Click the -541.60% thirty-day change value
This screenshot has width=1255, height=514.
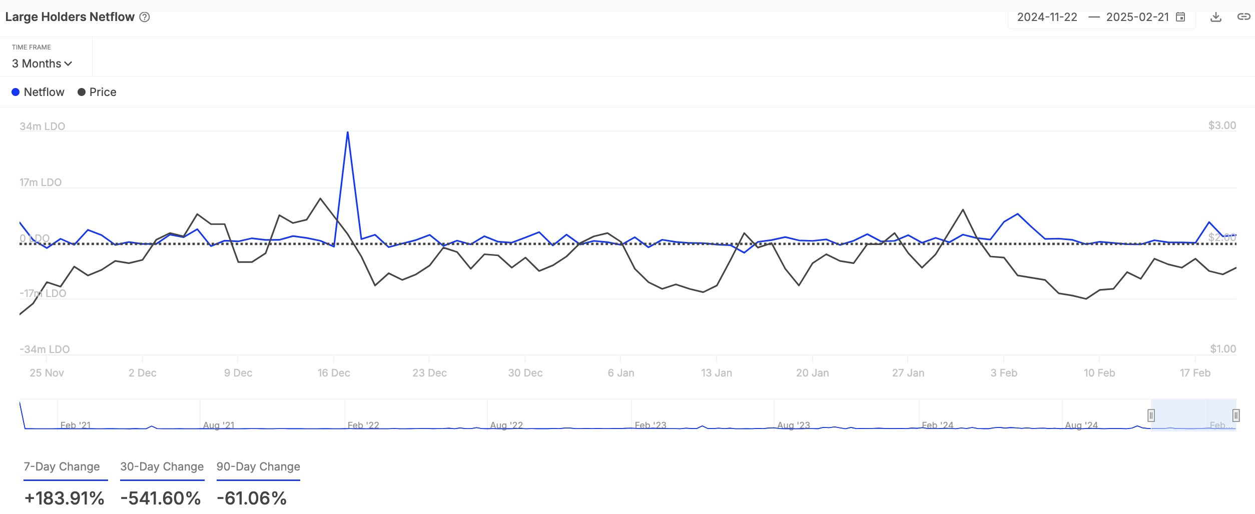[161, 498]
